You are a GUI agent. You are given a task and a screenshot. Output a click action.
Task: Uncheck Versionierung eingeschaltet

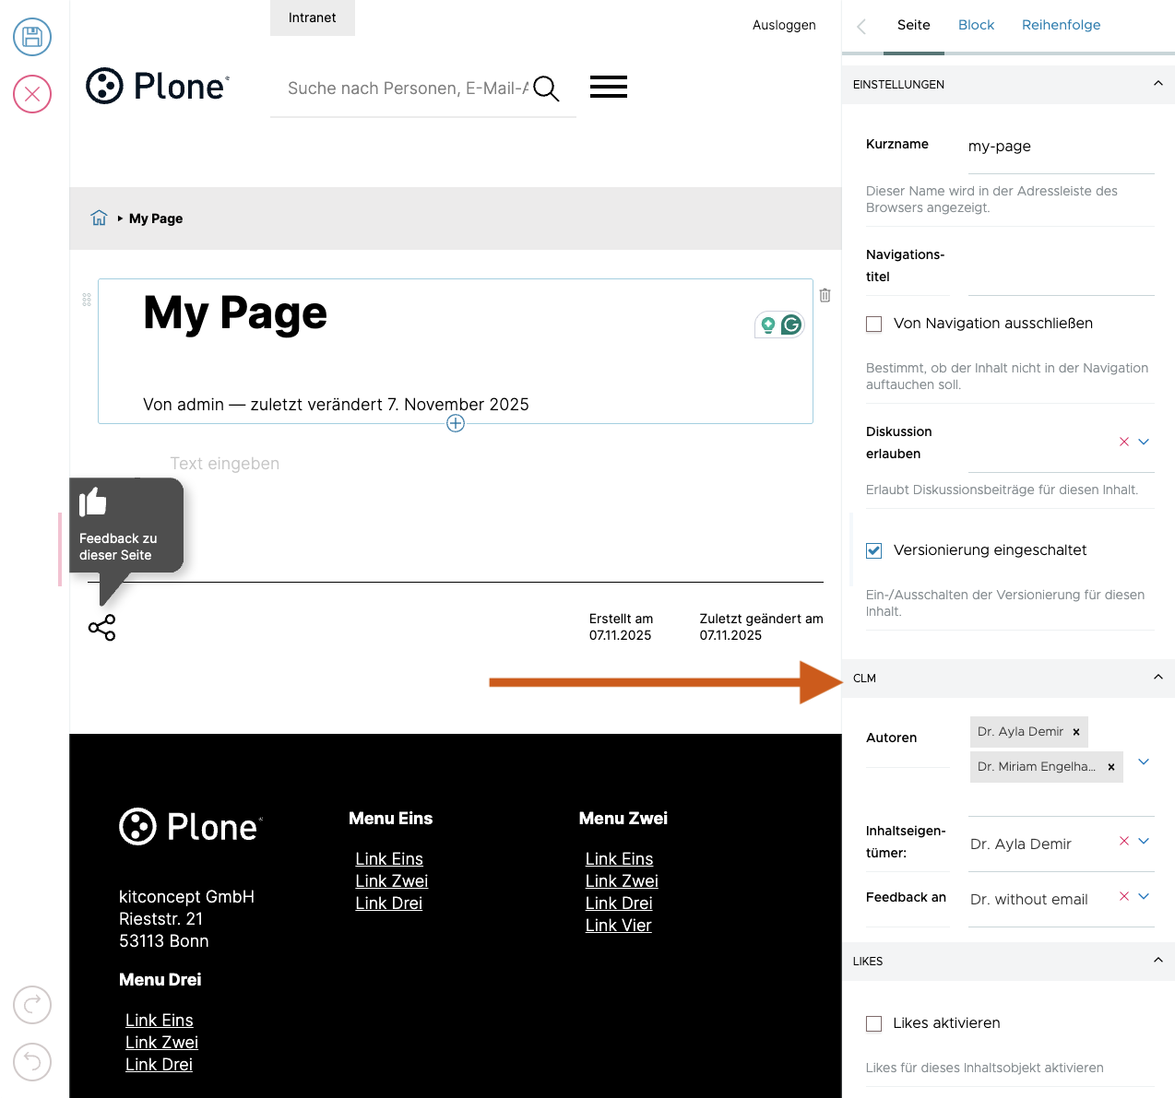coord(874,551)
